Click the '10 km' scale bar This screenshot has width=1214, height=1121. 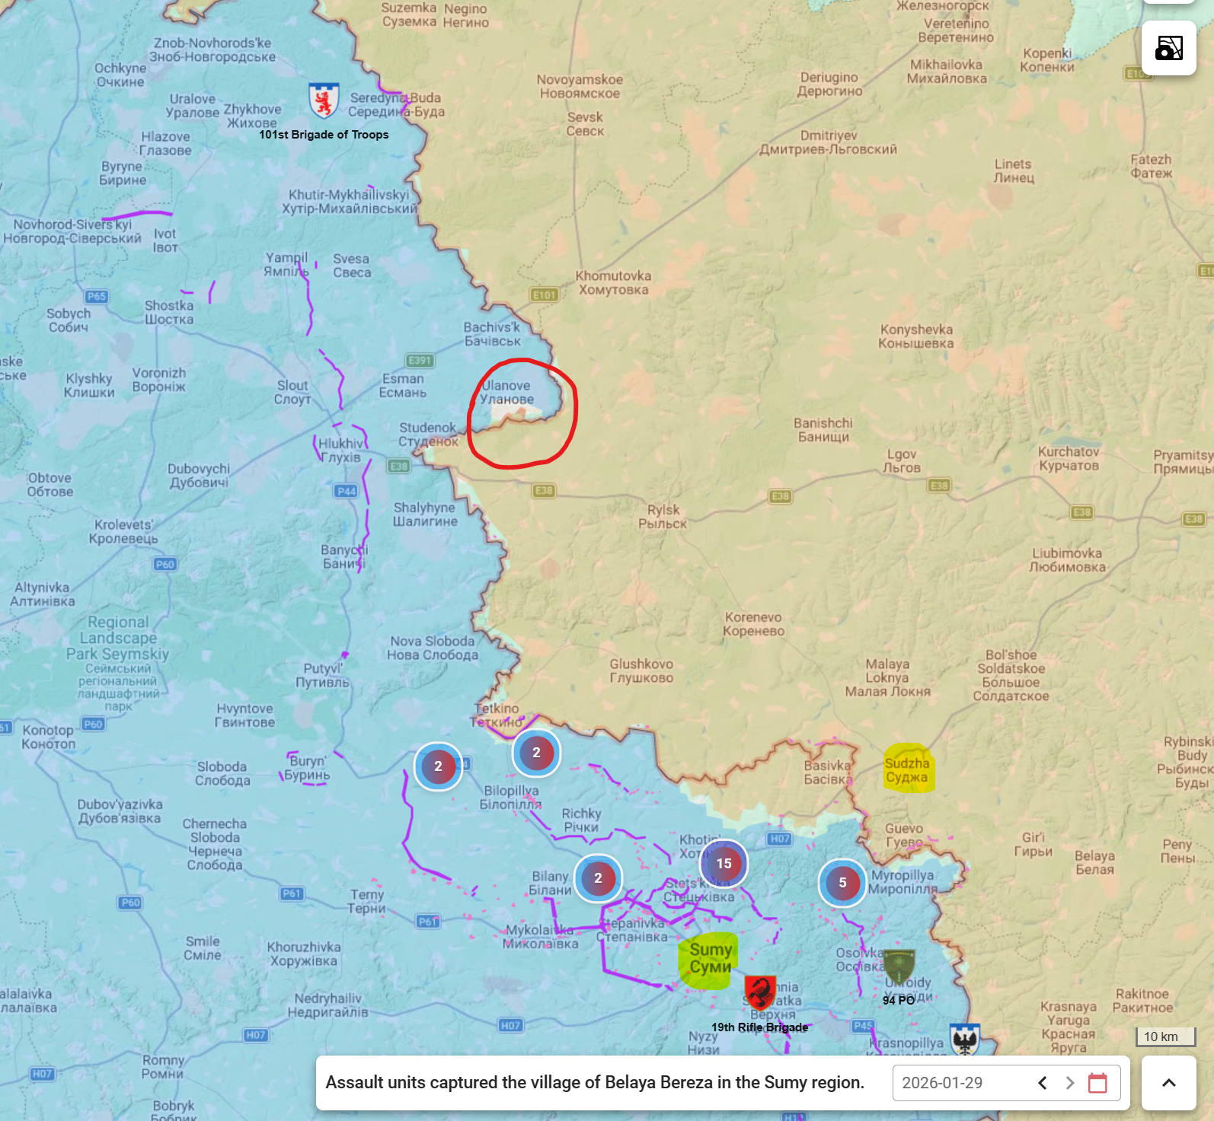[1165, 1037]
